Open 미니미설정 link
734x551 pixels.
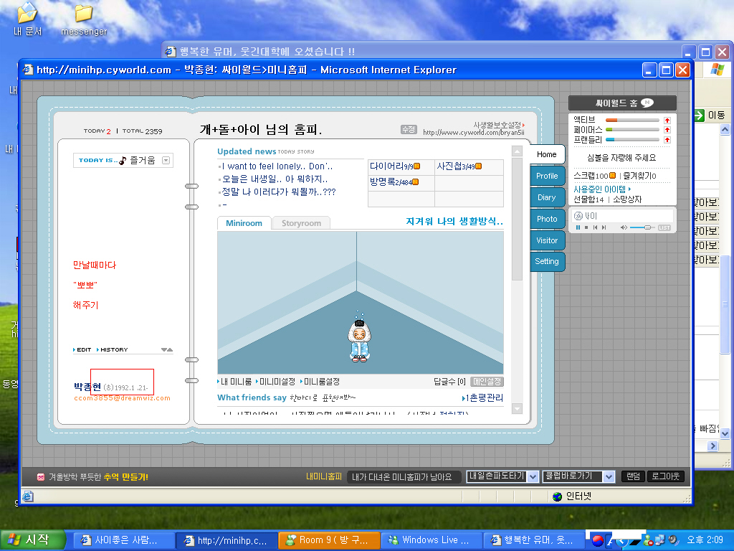click(276, 382)
